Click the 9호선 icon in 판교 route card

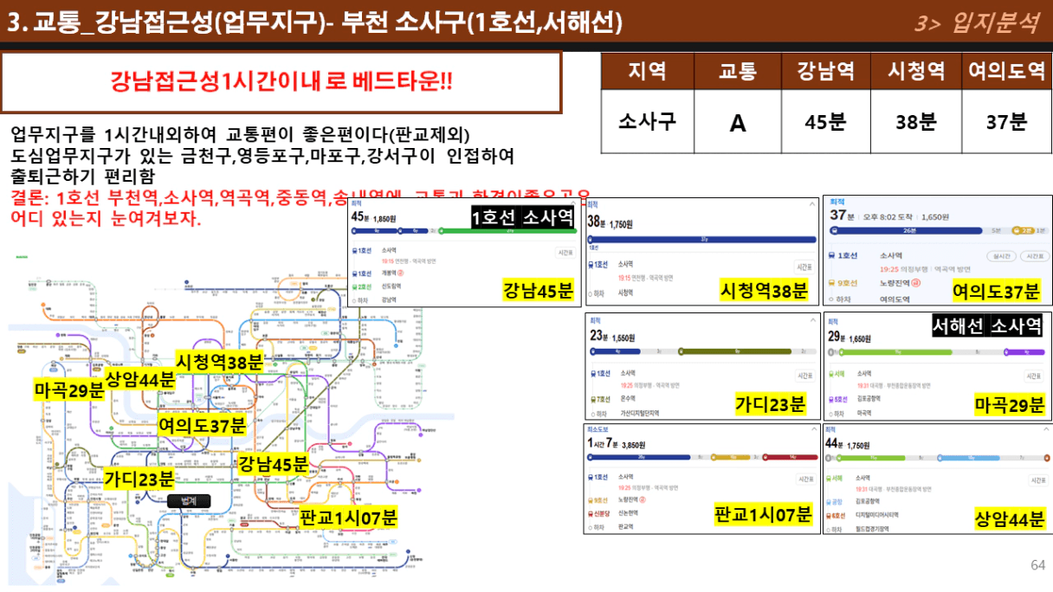click(591, 500)
